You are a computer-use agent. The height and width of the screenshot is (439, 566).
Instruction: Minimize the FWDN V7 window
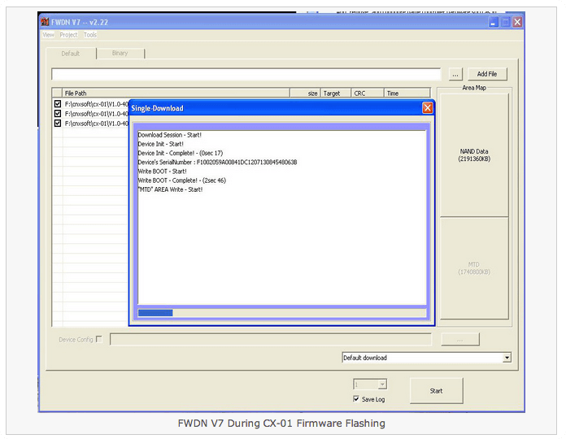pyautogui.click(x=493, y=23)
